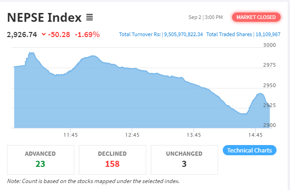Click the Sep 2 3:00 PM timestamp
This screenshot has height=190, width=290.
click(206, 18)
